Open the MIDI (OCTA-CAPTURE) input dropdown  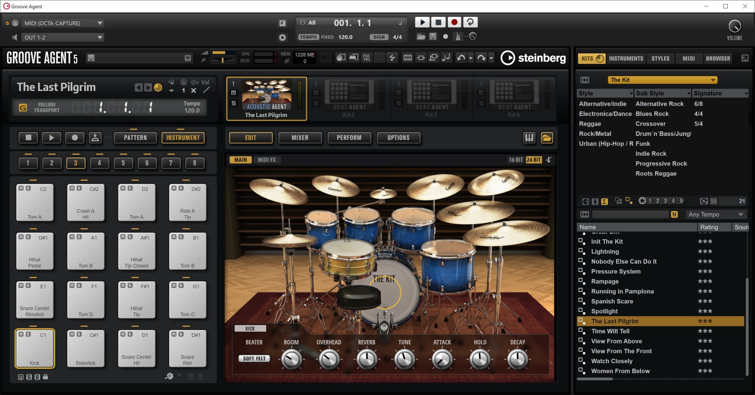[63, 23]
